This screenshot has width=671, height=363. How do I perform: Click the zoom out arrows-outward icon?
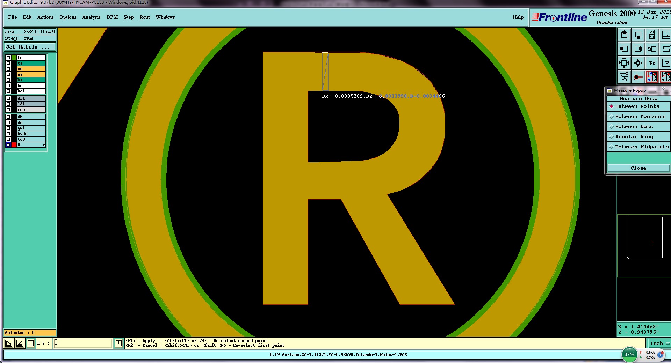638,63
